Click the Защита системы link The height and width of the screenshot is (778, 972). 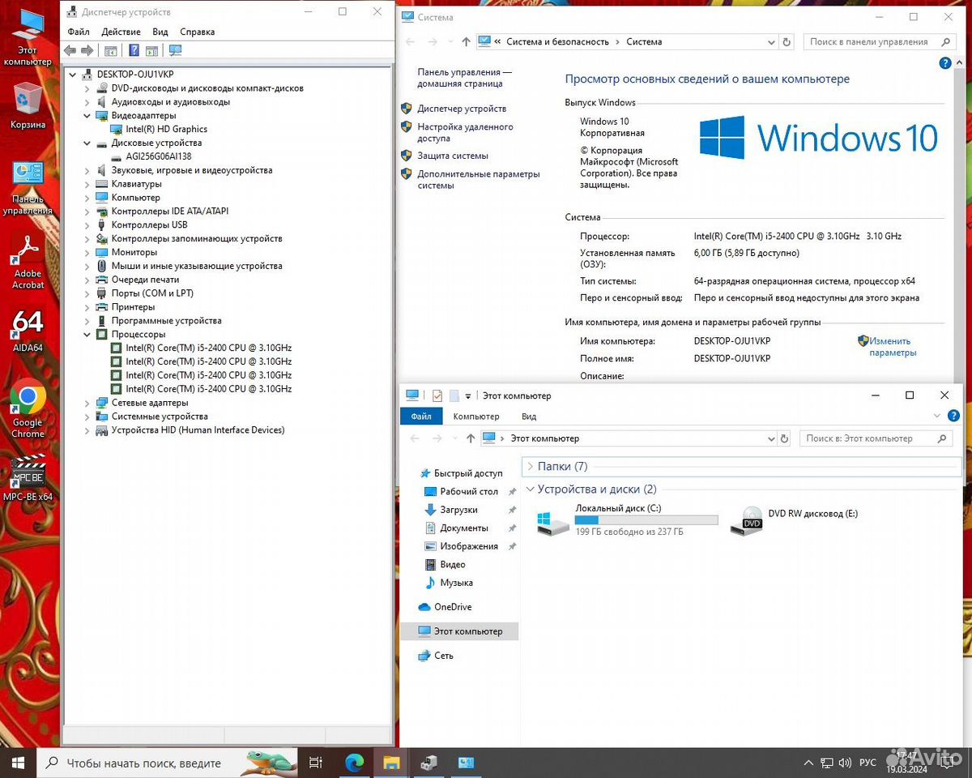click(x=453, y=156)
